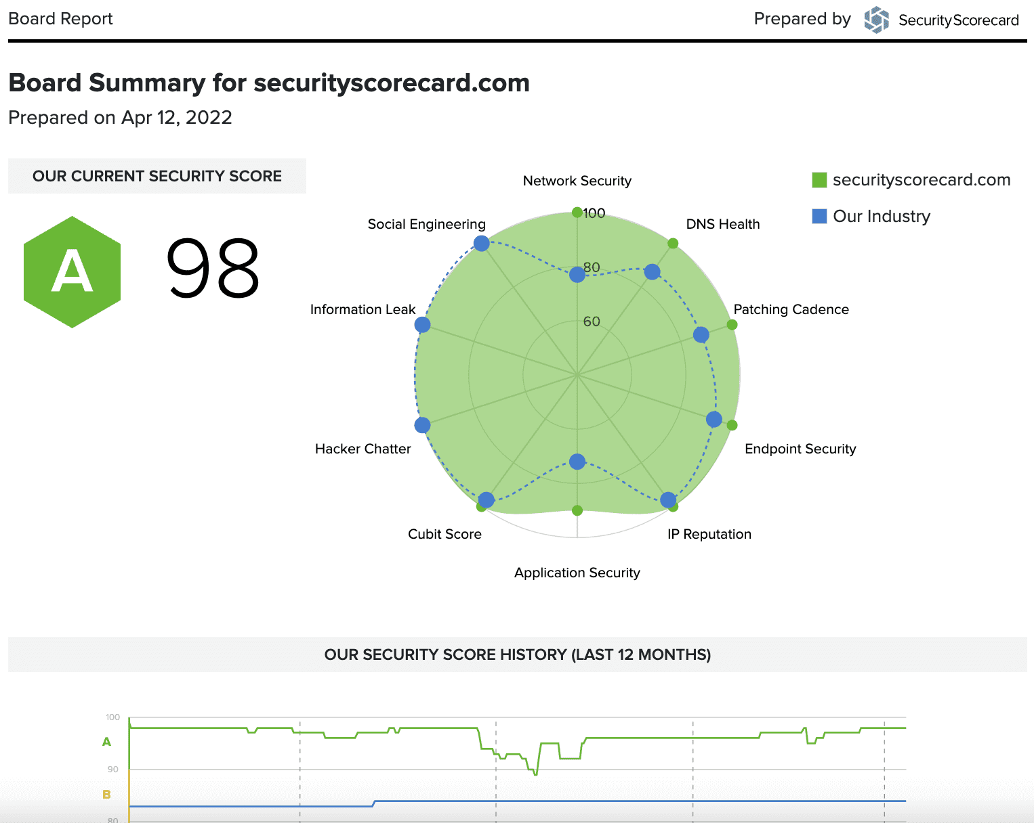Click the security score value 98
Viewport: 1034px width, 823px height.
coord(213,268)
